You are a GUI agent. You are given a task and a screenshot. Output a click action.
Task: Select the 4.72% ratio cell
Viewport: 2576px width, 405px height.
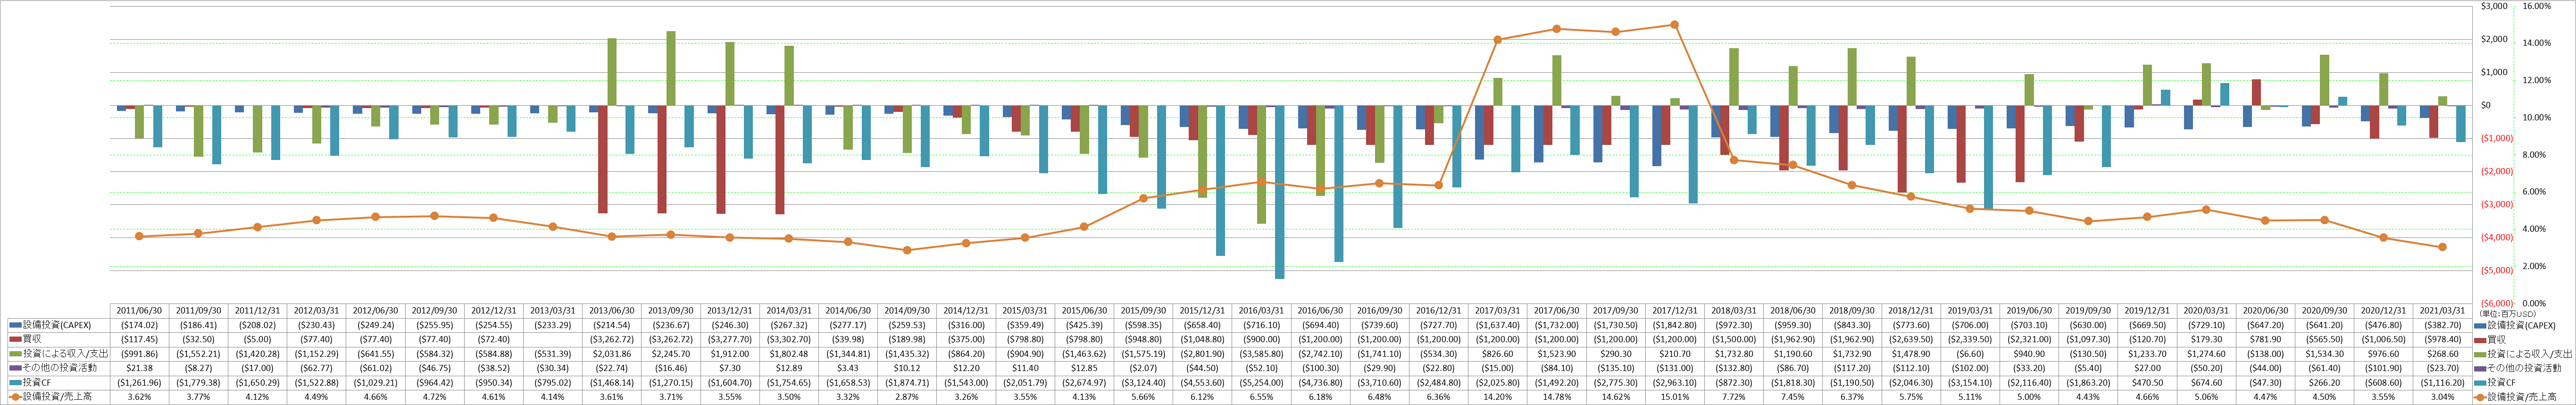pyautogui.click(x=435, y=397)
